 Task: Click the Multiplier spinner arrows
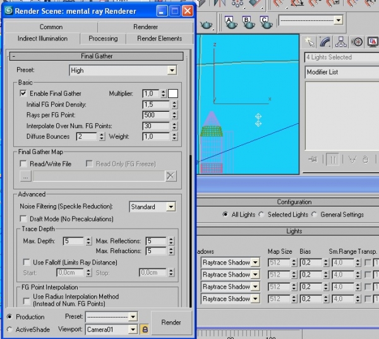(164, 93)
